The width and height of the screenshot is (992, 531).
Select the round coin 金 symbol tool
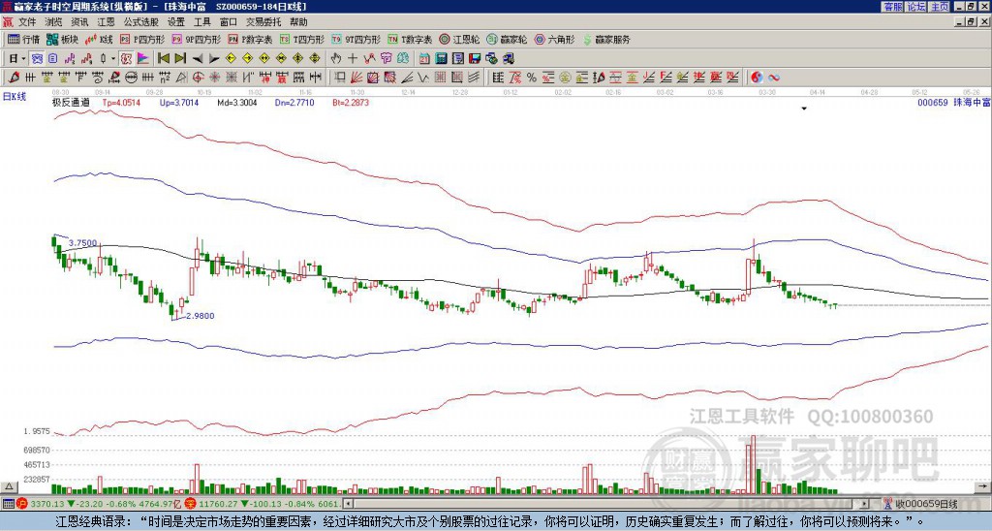click(565, 78)
